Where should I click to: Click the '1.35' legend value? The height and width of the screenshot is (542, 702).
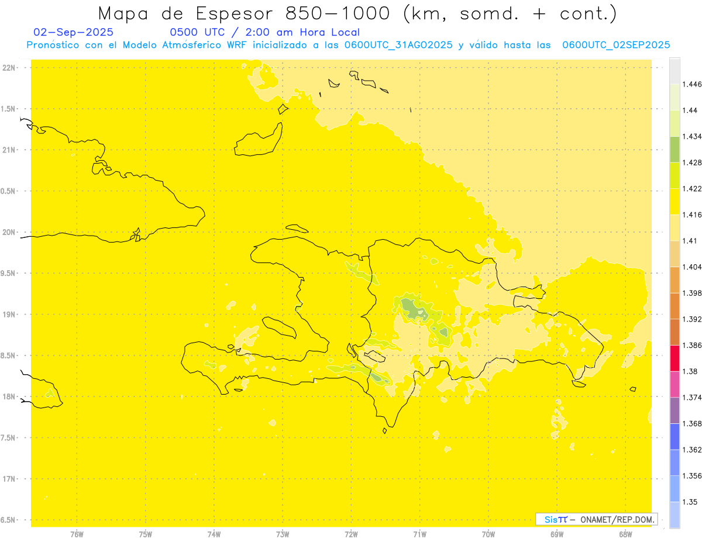point(690,502)
